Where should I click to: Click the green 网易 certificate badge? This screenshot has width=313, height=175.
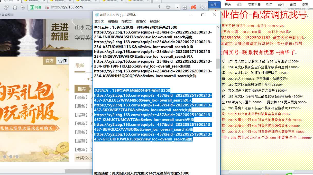[35, 7]
